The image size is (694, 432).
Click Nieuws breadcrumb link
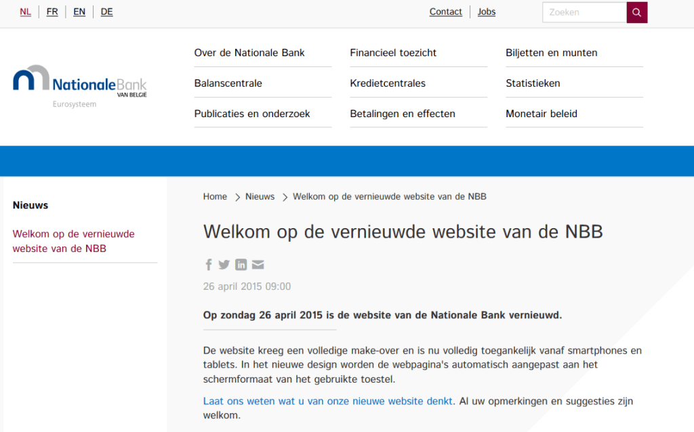(260, 196)
